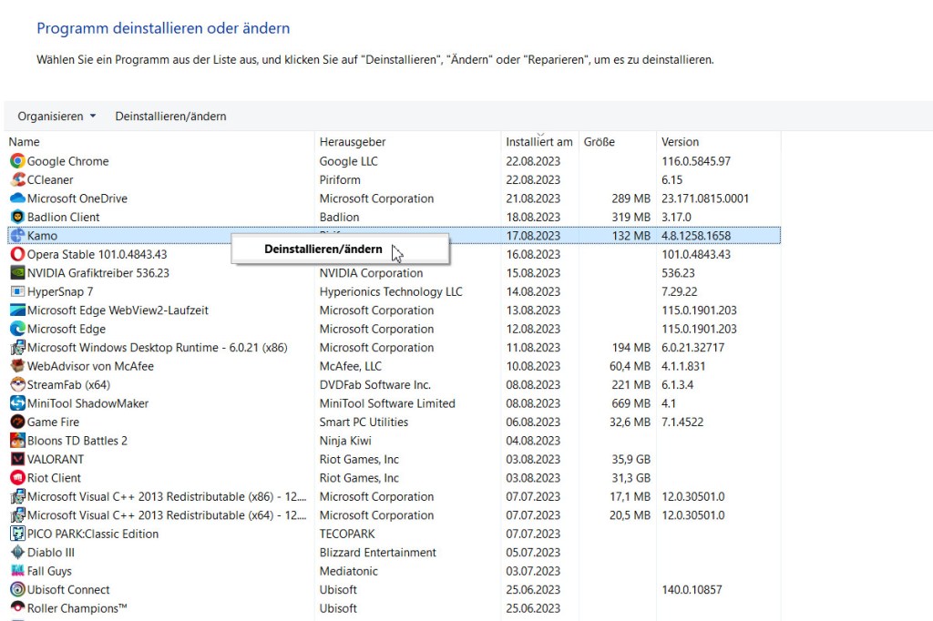
Task: Click the Smart PC Utilities cell
Action: (364, 422)
